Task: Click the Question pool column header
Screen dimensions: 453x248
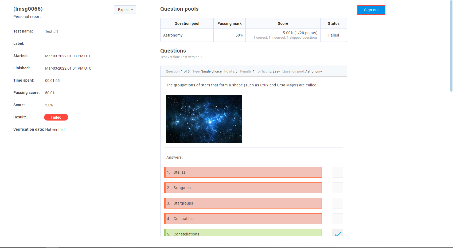Action: (187, 23)
